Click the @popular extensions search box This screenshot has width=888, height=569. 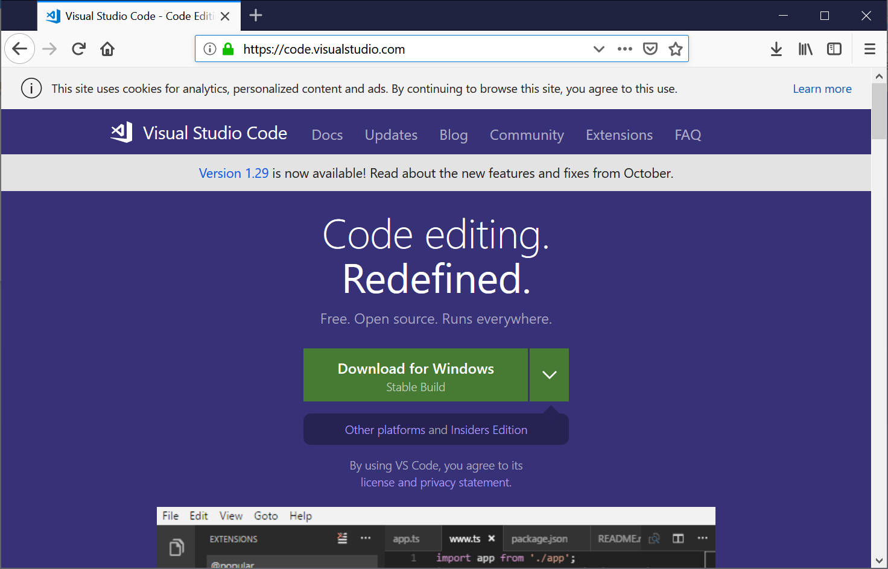point(292,562)
